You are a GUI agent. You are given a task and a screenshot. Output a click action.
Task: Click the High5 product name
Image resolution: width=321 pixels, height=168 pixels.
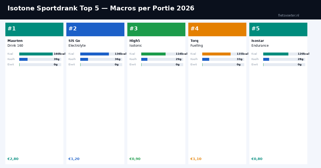[x=135, y=41]
